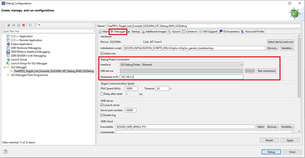305x158 pixels.
Task: Open the Source tab
Action: [174, 32]
